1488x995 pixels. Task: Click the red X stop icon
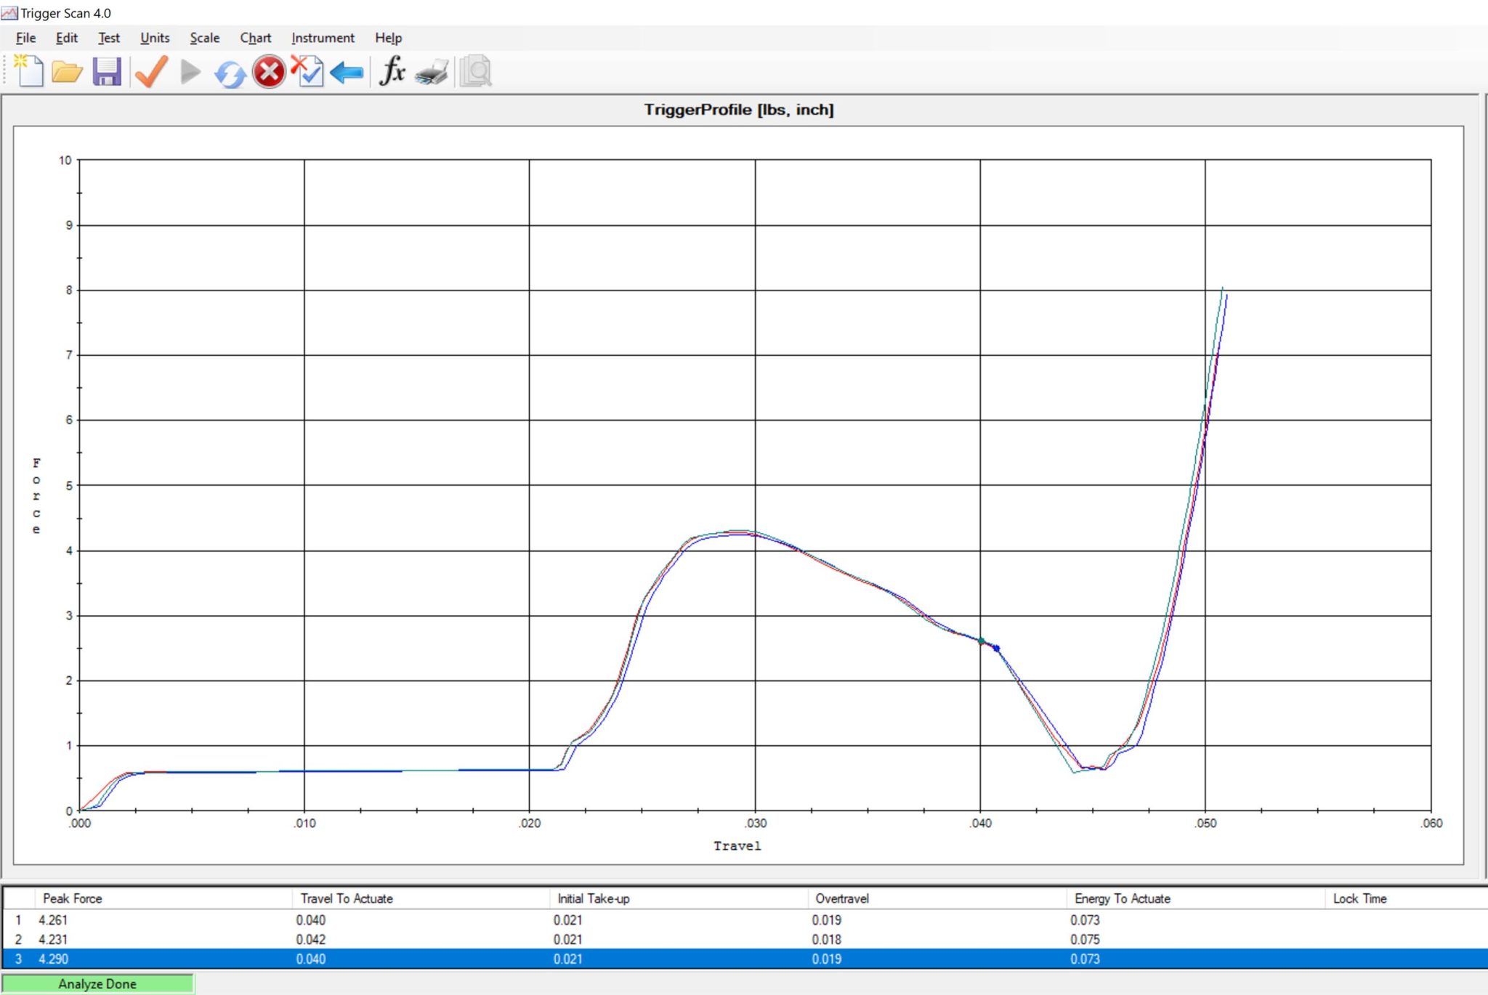tap(269, 72)
